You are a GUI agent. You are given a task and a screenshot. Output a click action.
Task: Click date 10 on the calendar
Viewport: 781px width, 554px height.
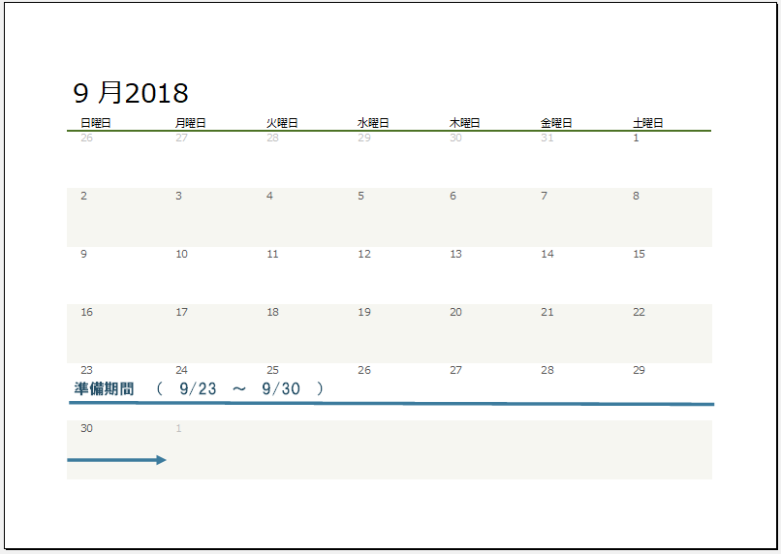coord(181,254)
